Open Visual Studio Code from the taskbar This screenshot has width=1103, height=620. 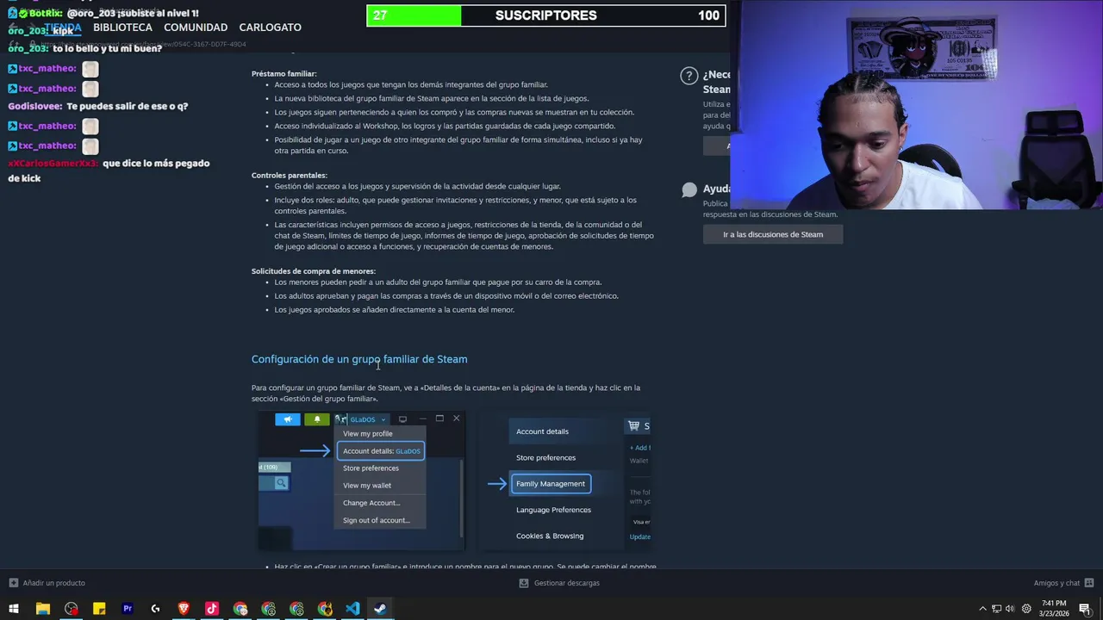click(x=352, y=609)
